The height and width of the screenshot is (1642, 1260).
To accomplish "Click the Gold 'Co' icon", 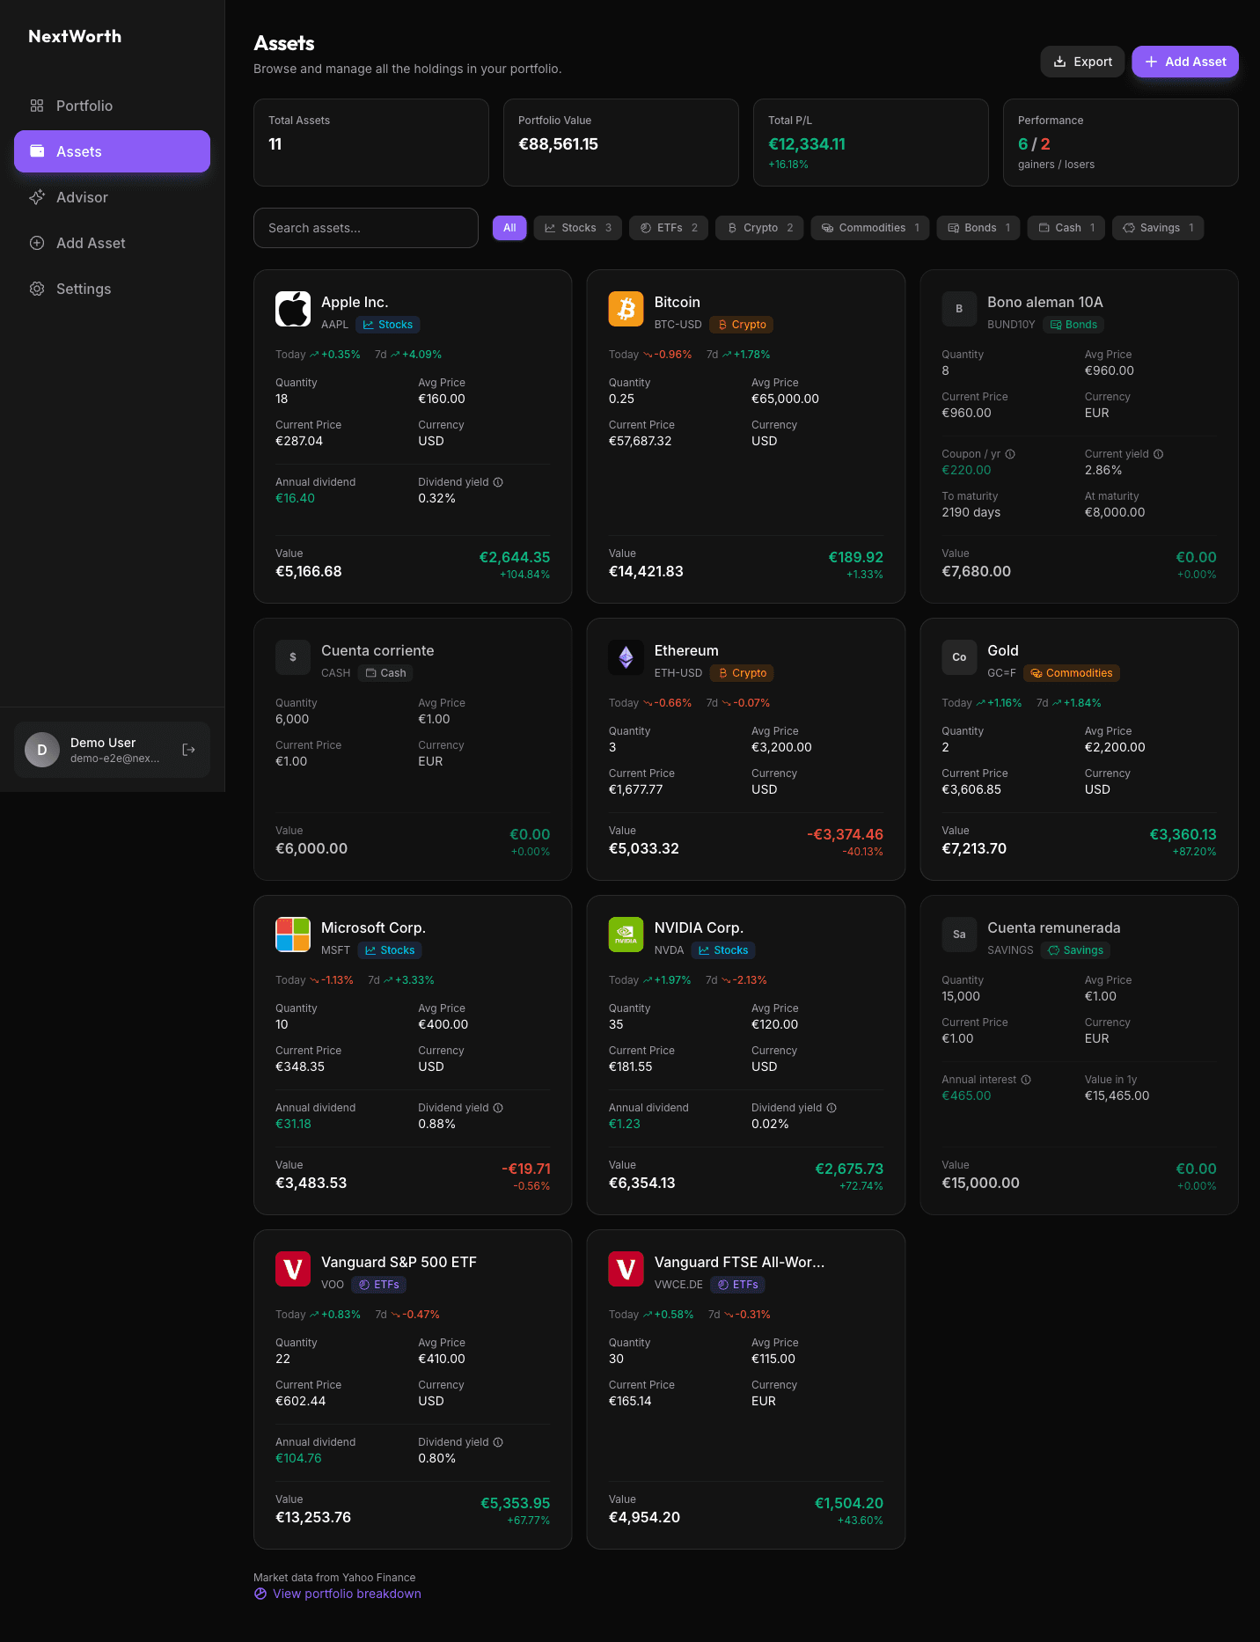I will tap(959, 657).
